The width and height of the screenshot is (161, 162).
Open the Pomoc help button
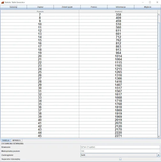pyautogui.click(x=94, y=7)
